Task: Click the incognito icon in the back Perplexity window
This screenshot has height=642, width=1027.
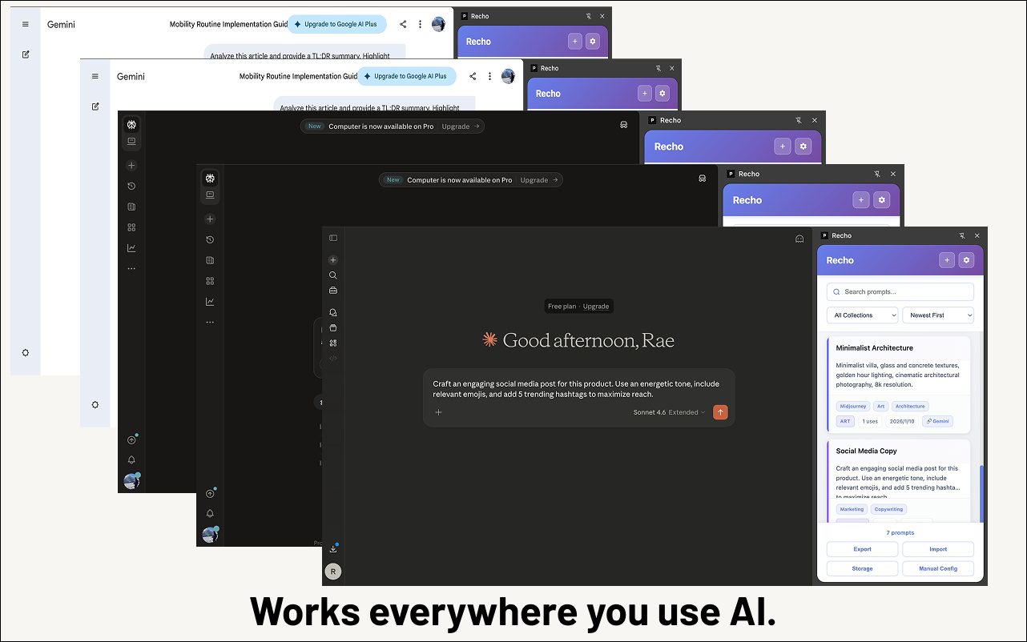Action: pos(624,125)
